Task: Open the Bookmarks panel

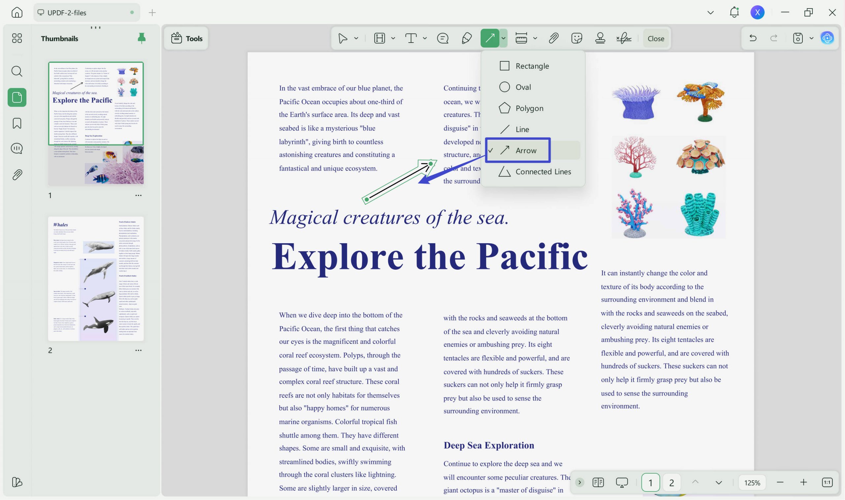Action: click(17, 123)
